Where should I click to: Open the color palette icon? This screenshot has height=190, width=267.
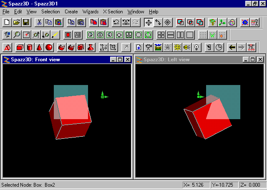point(232,22)
